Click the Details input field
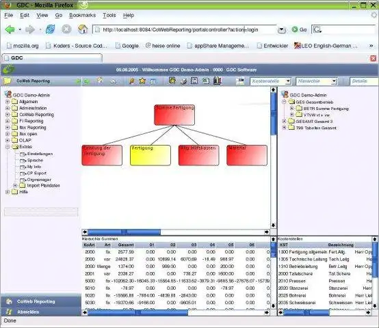 coord(364,81)
